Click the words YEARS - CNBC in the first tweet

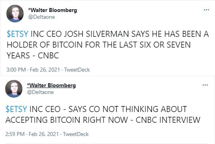point(33,56)
